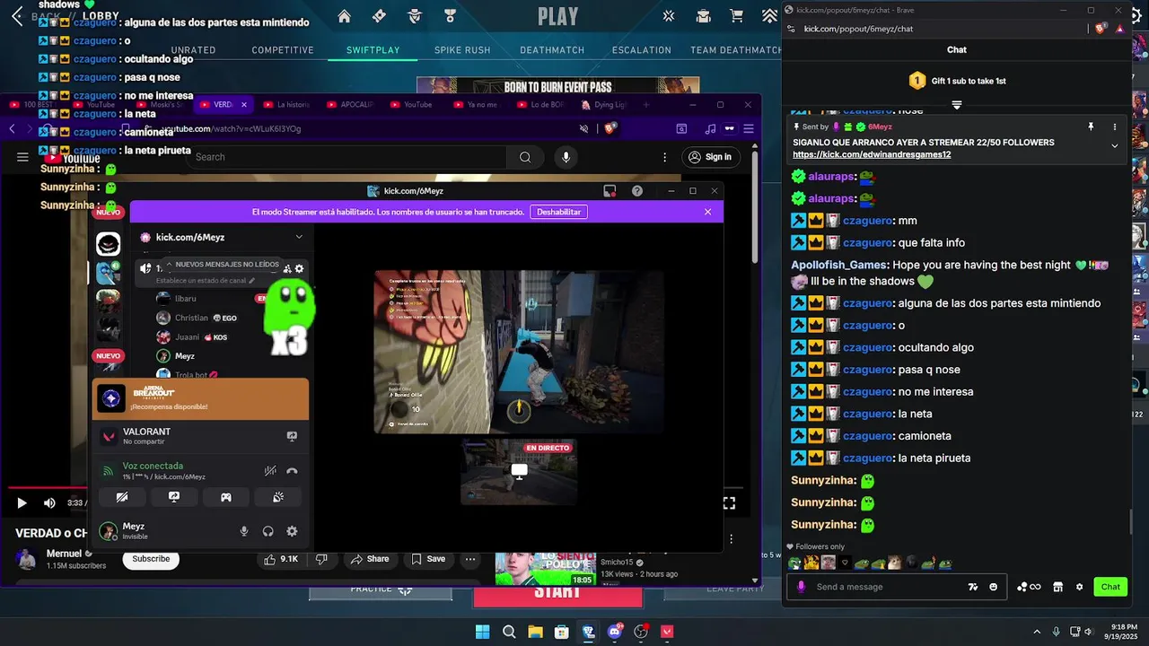Select the ESCALATION mode tab
1149x646 pixels.
[642, 50]
